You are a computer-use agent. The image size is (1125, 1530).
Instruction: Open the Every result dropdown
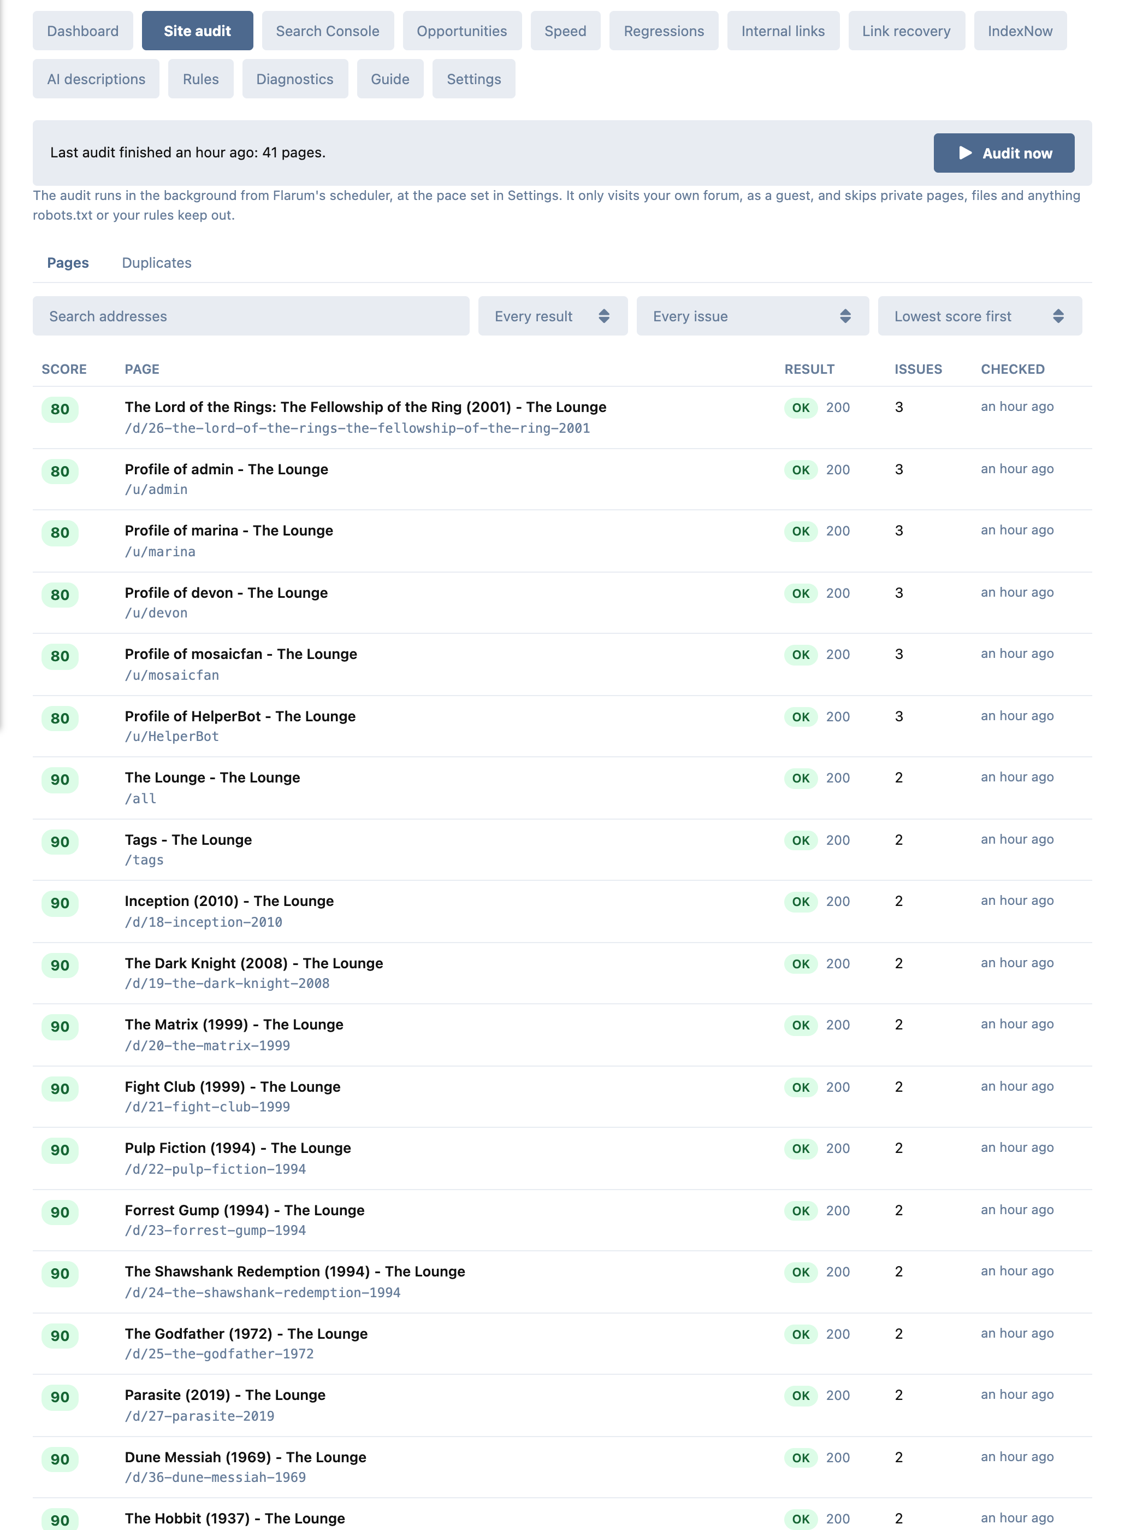click(x=552, y=316)
